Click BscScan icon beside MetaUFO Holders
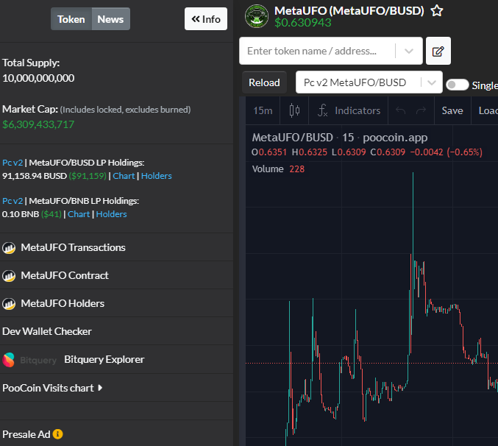Viewport: 498px width, 446px height. point(9,304)
